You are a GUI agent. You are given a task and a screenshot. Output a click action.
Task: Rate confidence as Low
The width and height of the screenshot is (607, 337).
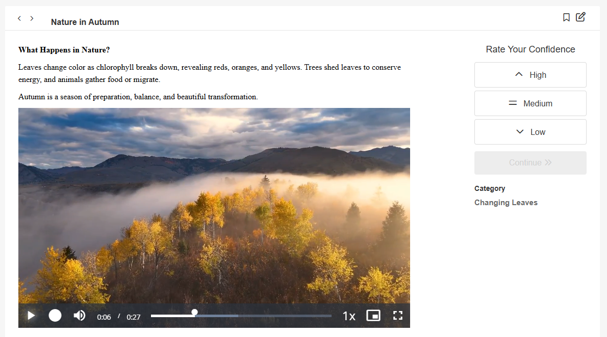(x=530, y=132)
